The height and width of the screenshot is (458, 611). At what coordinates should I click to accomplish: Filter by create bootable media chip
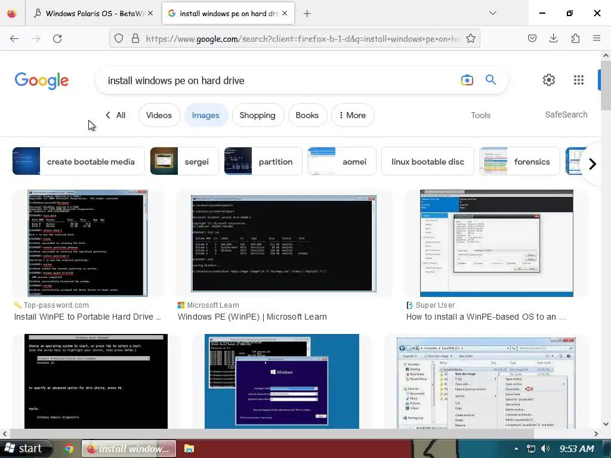[78, 161]
